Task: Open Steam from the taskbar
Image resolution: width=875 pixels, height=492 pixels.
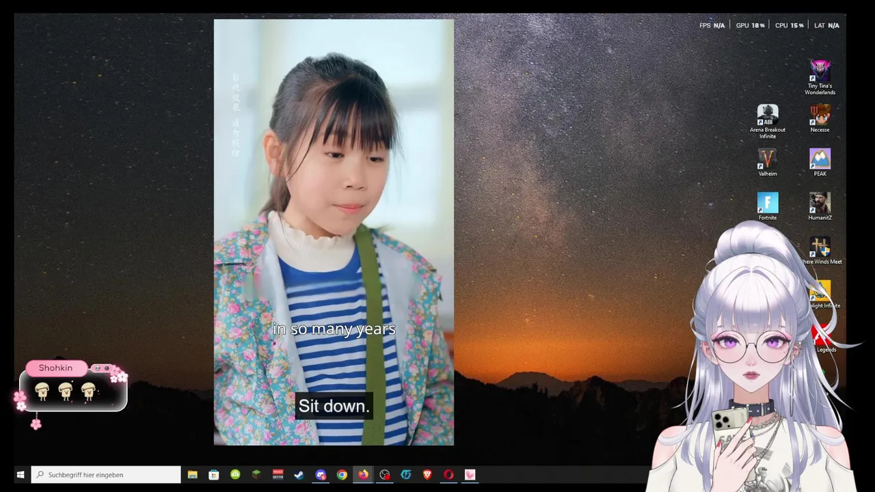Action: (x=299, y=474)
